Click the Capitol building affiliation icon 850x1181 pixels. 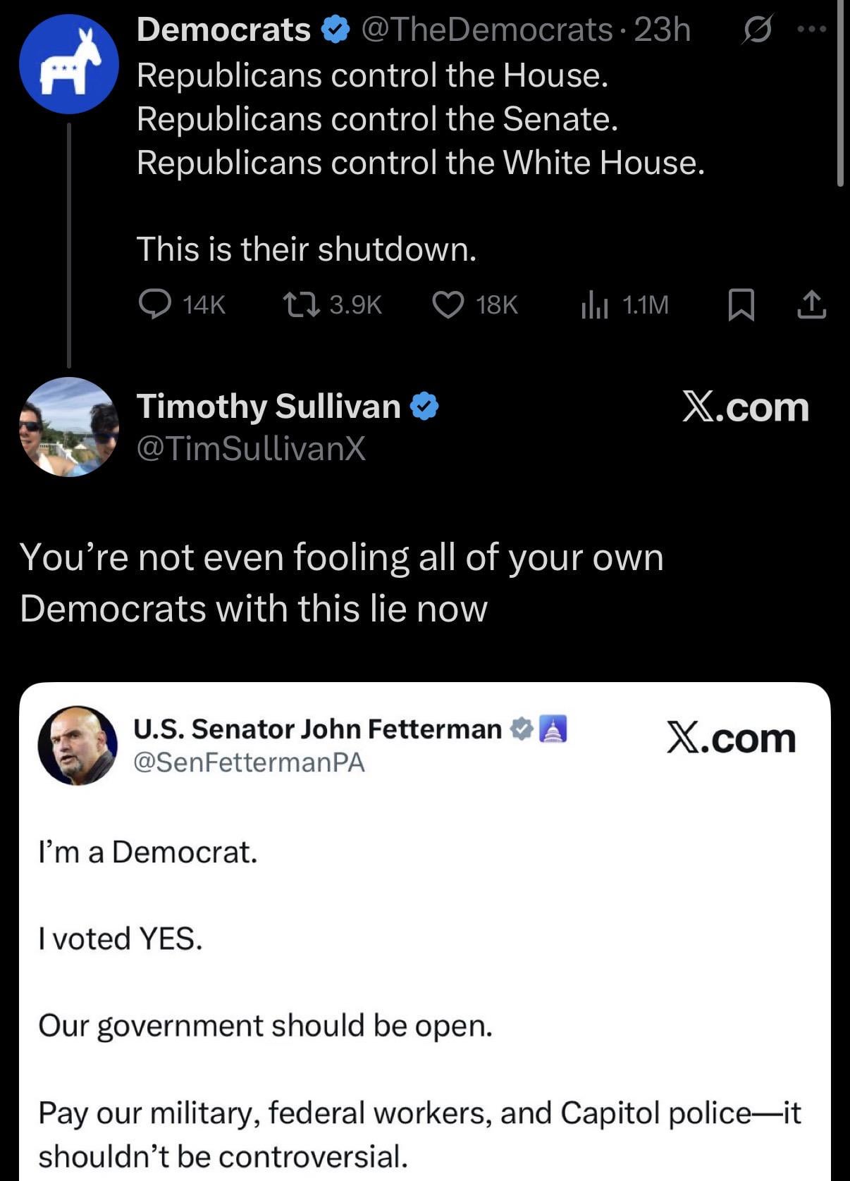553,729
